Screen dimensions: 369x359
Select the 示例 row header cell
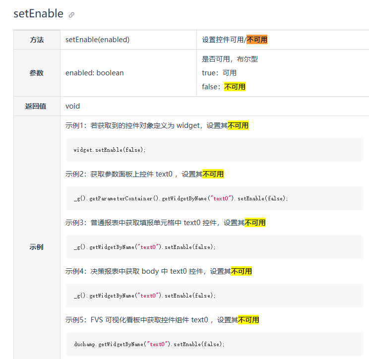[37, 247]
